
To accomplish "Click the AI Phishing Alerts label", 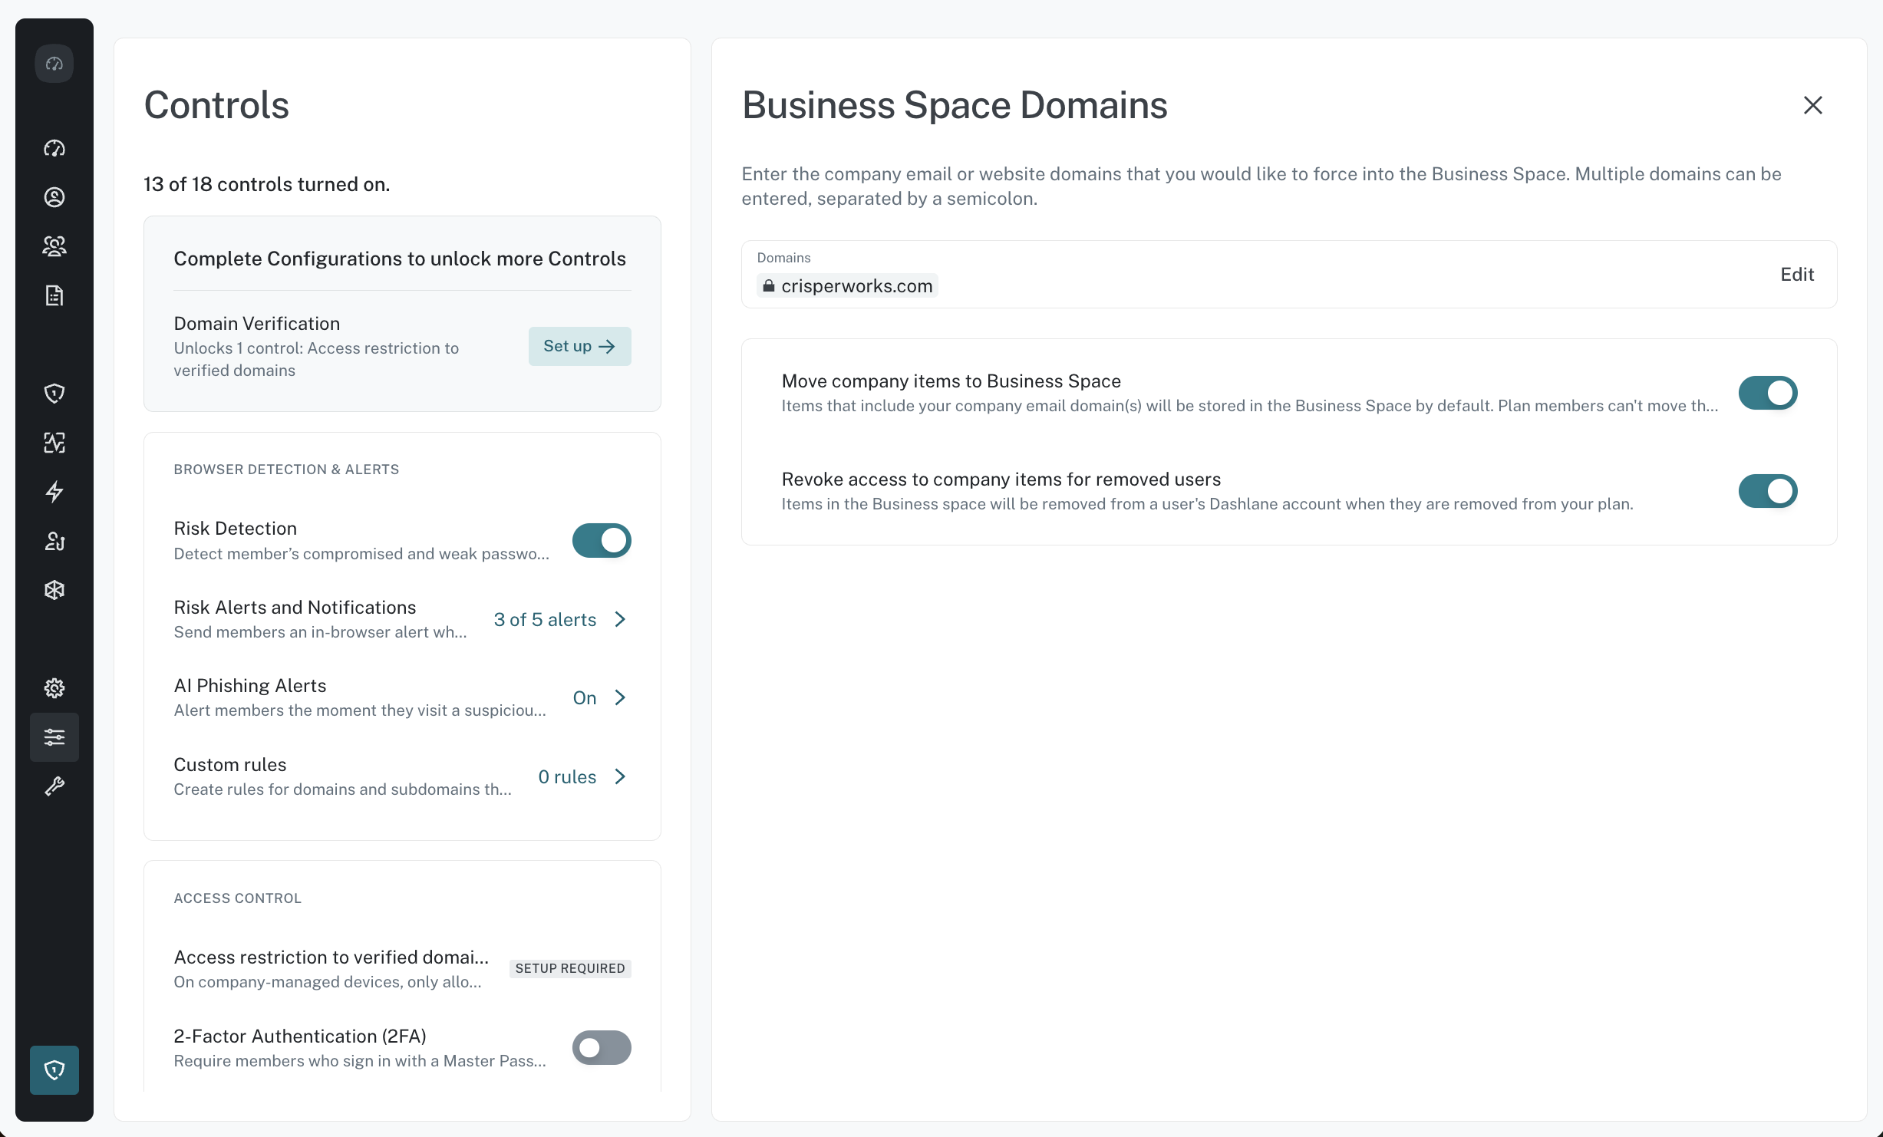I will click(x=249, y=686).
